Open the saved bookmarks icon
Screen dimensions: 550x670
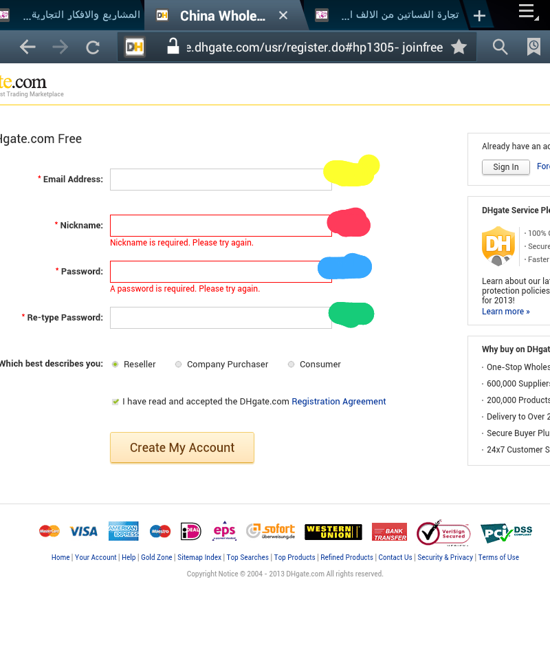tap(533, 47)
